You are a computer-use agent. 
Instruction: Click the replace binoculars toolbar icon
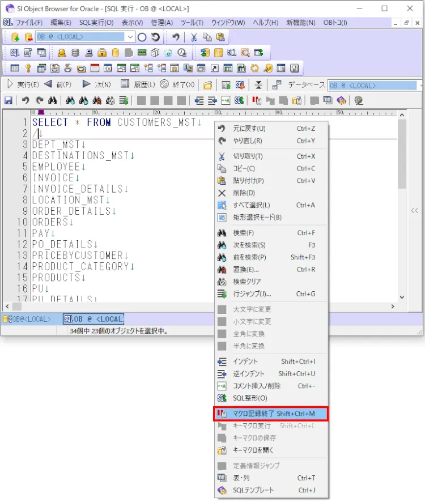click(x=97, y=100)
